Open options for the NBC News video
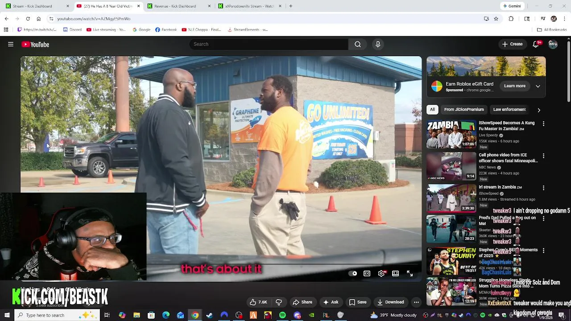 (543, 156)
